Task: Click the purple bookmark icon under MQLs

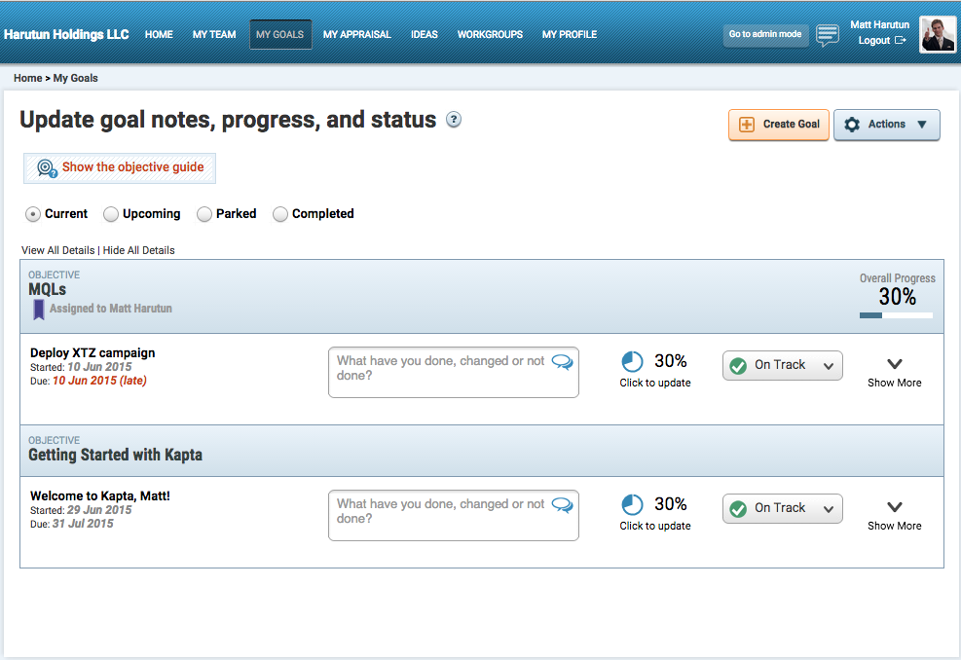Action: click(x=39, y=310)
